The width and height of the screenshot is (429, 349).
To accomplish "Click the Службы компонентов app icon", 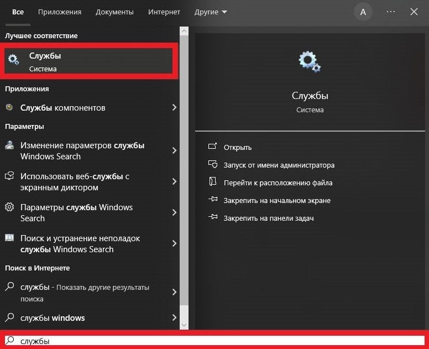I will [x=9, y=107].
